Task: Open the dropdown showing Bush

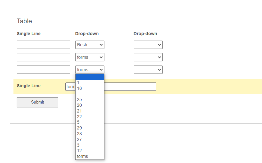Action: point(90,45)
